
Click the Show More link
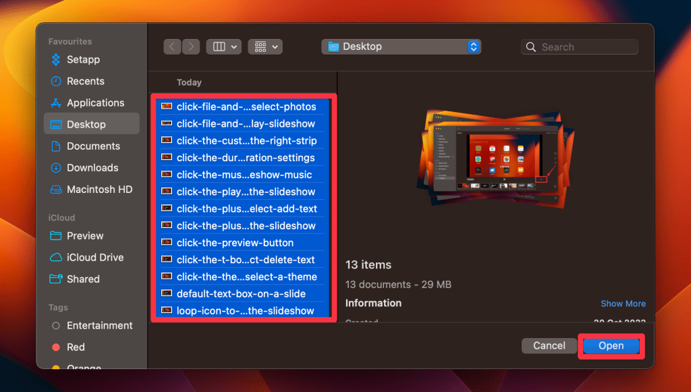coord(623,304)
